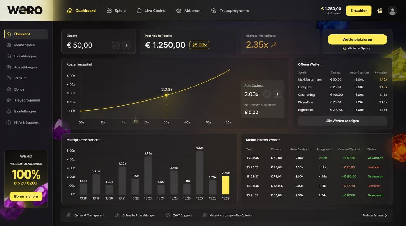
Task: Go to the Spiele tab
Action: [x=116, y=11]
